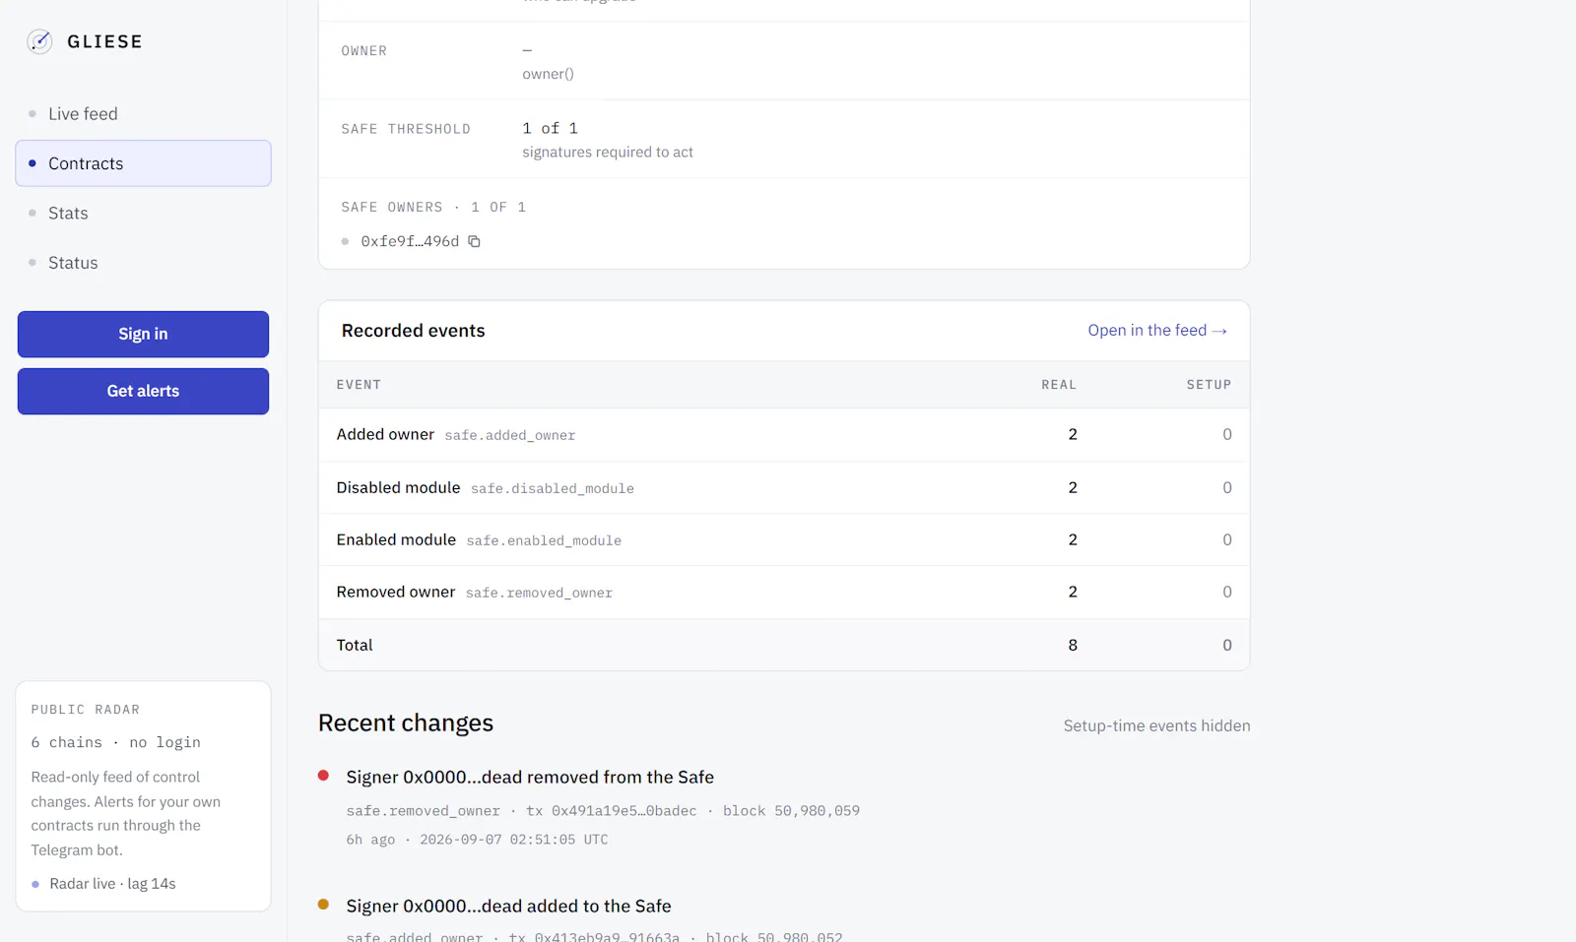Screen dimensions: 1576x942
Task: Click the '1 of 1' safe threshold value
Action: coord(551,128)
